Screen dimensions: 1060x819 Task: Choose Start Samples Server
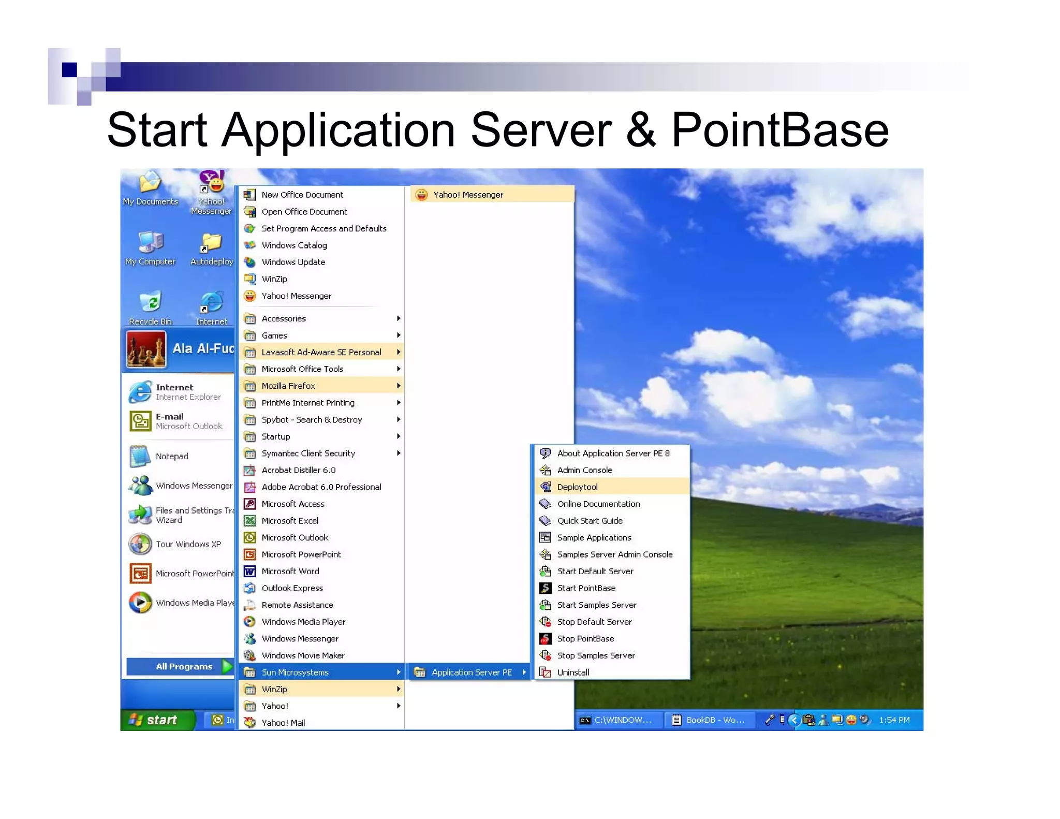tap(611, 605)
